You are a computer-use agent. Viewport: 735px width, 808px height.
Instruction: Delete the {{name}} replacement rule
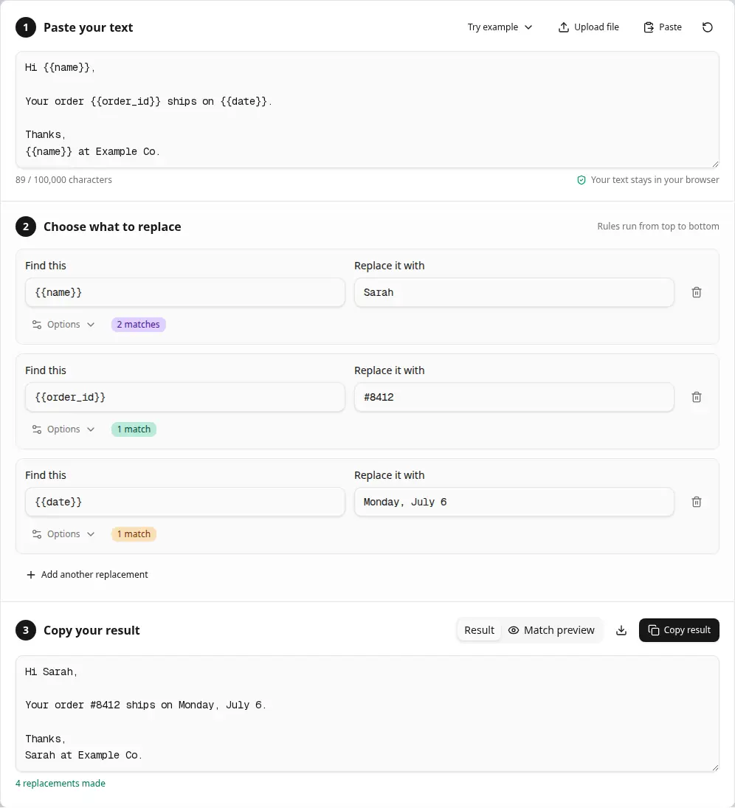click(697, 292)
